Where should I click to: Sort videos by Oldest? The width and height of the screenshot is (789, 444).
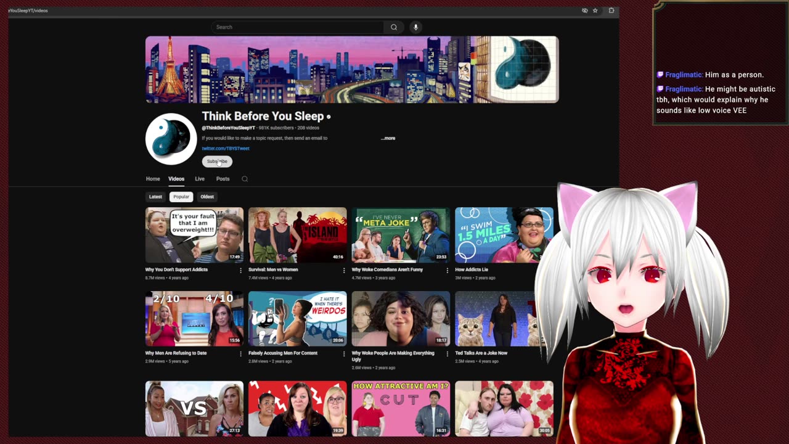(x=207, y=197)
